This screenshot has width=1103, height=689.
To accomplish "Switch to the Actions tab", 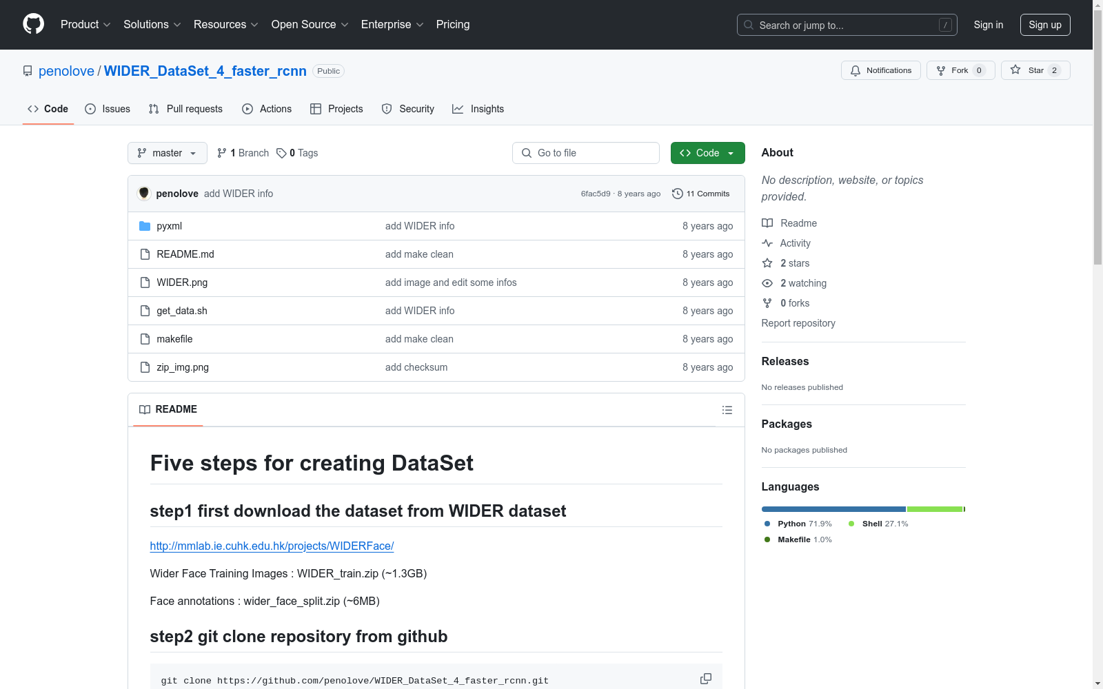I will pos(267,109).
